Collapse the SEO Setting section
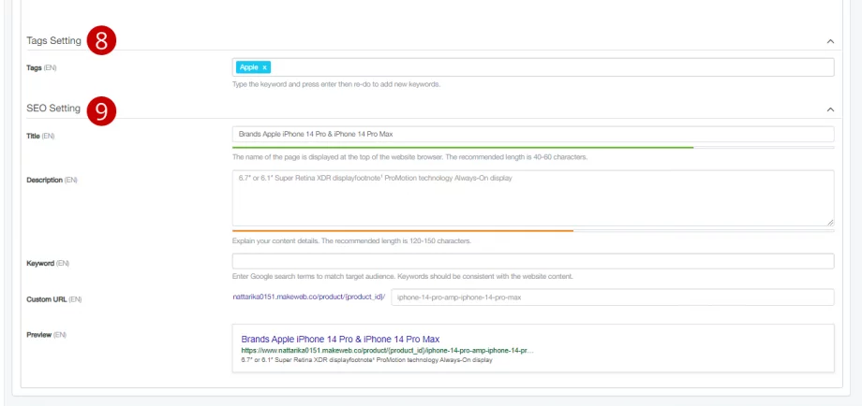The height and width of the screenshot is (406, 862). pyautogui.click(x=830, y=109)
